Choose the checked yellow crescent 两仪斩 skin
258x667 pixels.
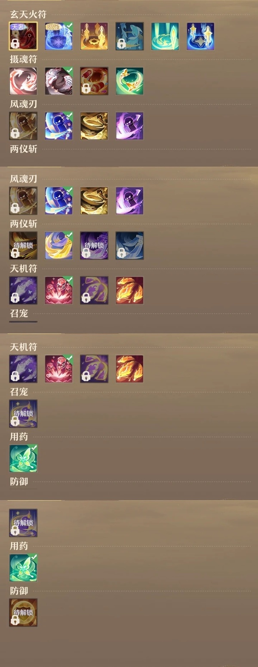pyautogui.click(x=58, y=245)
